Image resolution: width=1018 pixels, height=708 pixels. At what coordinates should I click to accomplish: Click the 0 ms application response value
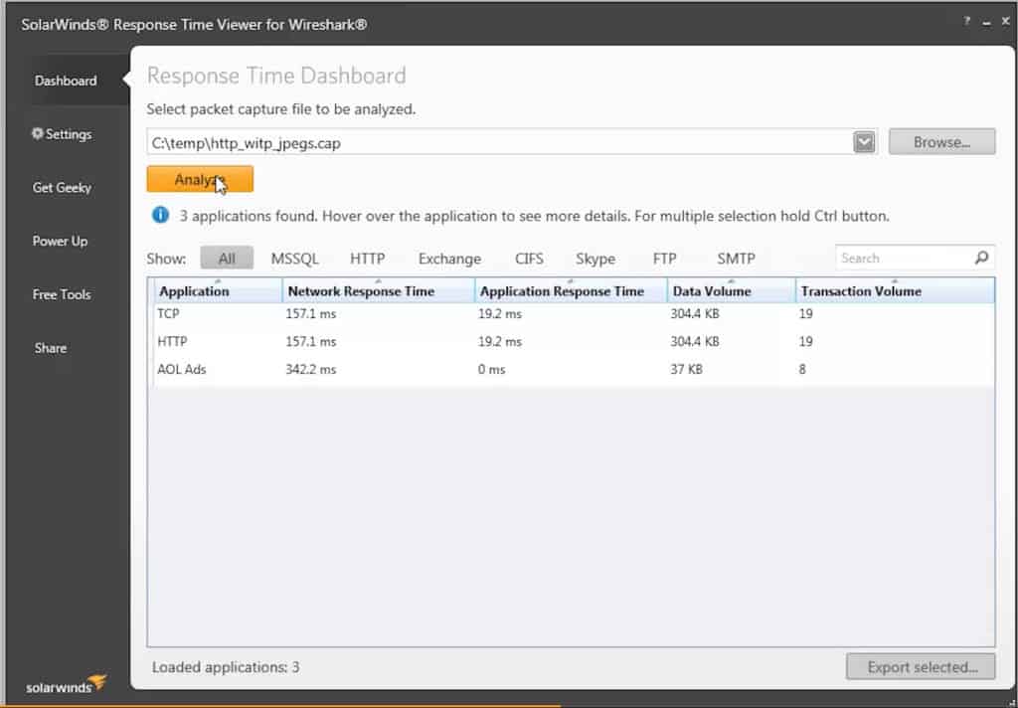(491, 370)
